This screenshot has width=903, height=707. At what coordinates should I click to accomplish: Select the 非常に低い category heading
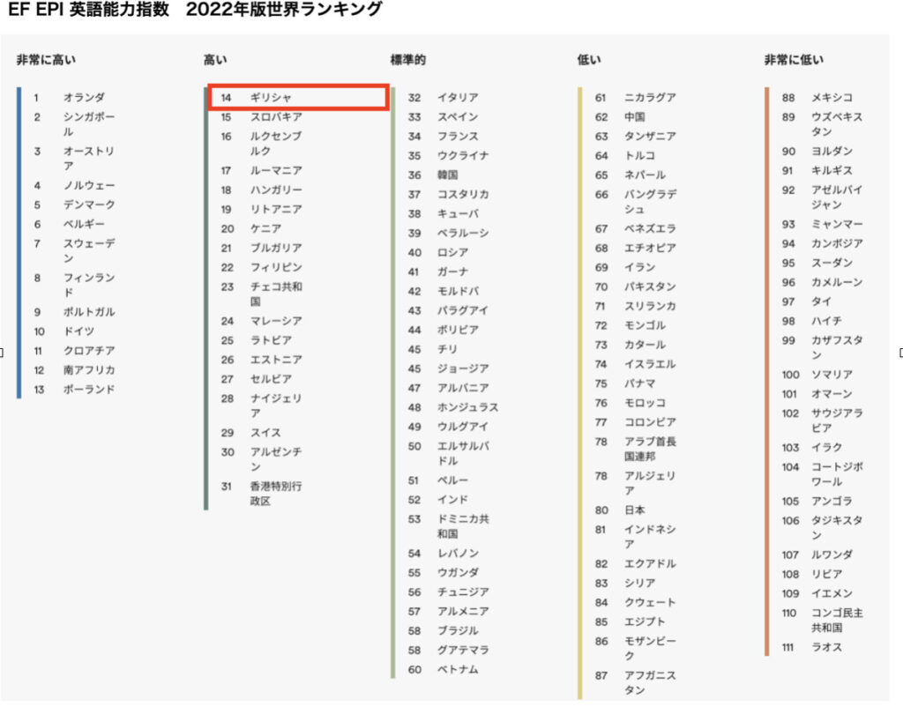coord(794,60)
